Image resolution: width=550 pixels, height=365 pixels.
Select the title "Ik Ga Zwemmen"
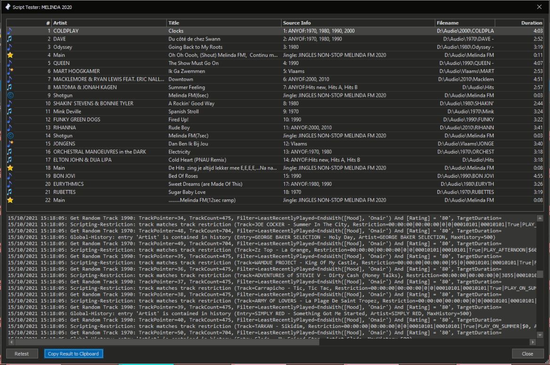point(186,71)
